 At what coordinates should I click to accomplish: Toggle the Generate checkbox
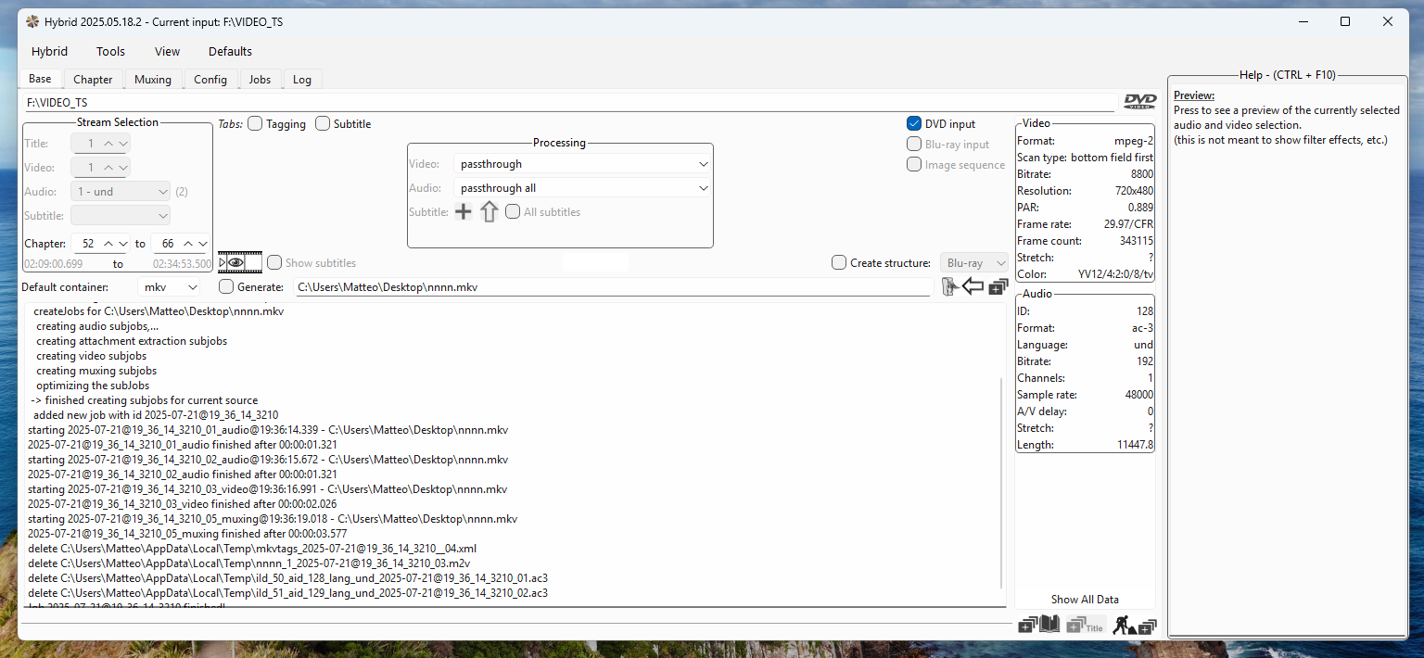pos(226,287)
